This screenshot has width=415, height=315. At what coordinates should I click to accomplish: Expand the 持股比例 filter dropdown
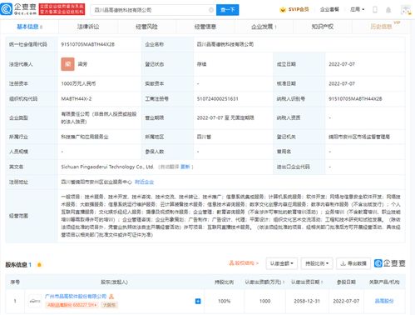pyautogui.click(x=317, y=263)
